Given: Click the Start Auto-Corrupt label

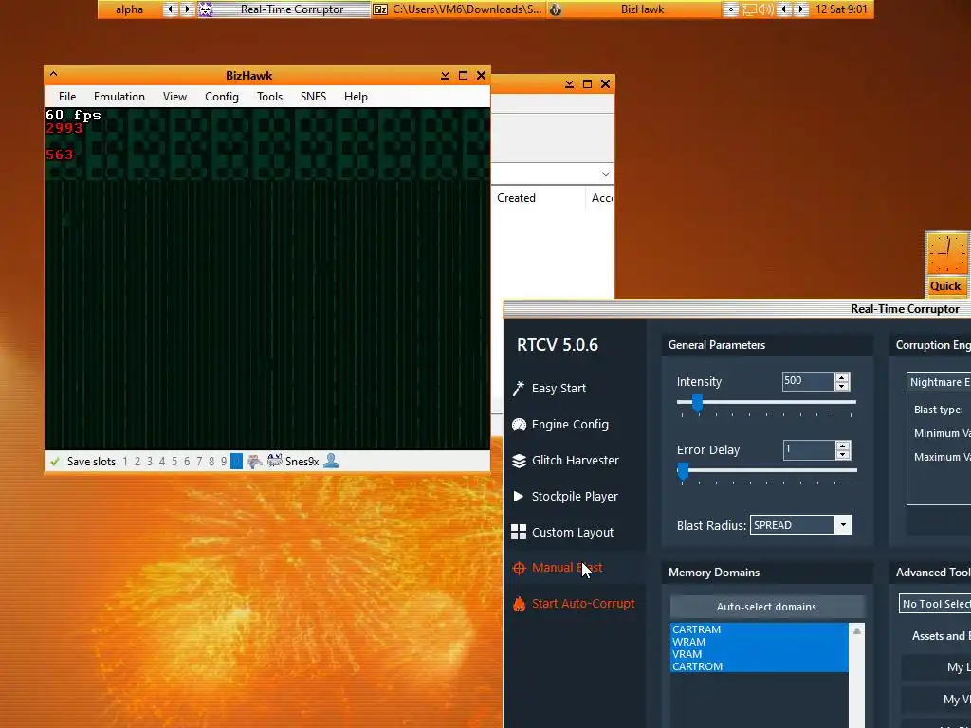Looking at the screenshot, I should click(x=583, y=604).
